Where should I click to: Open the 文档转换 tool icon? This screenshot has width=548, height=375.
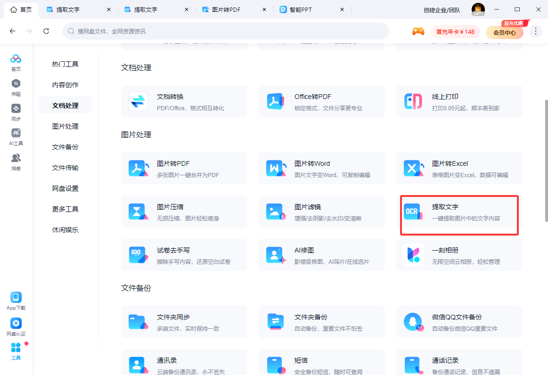[x=138, y=101]
